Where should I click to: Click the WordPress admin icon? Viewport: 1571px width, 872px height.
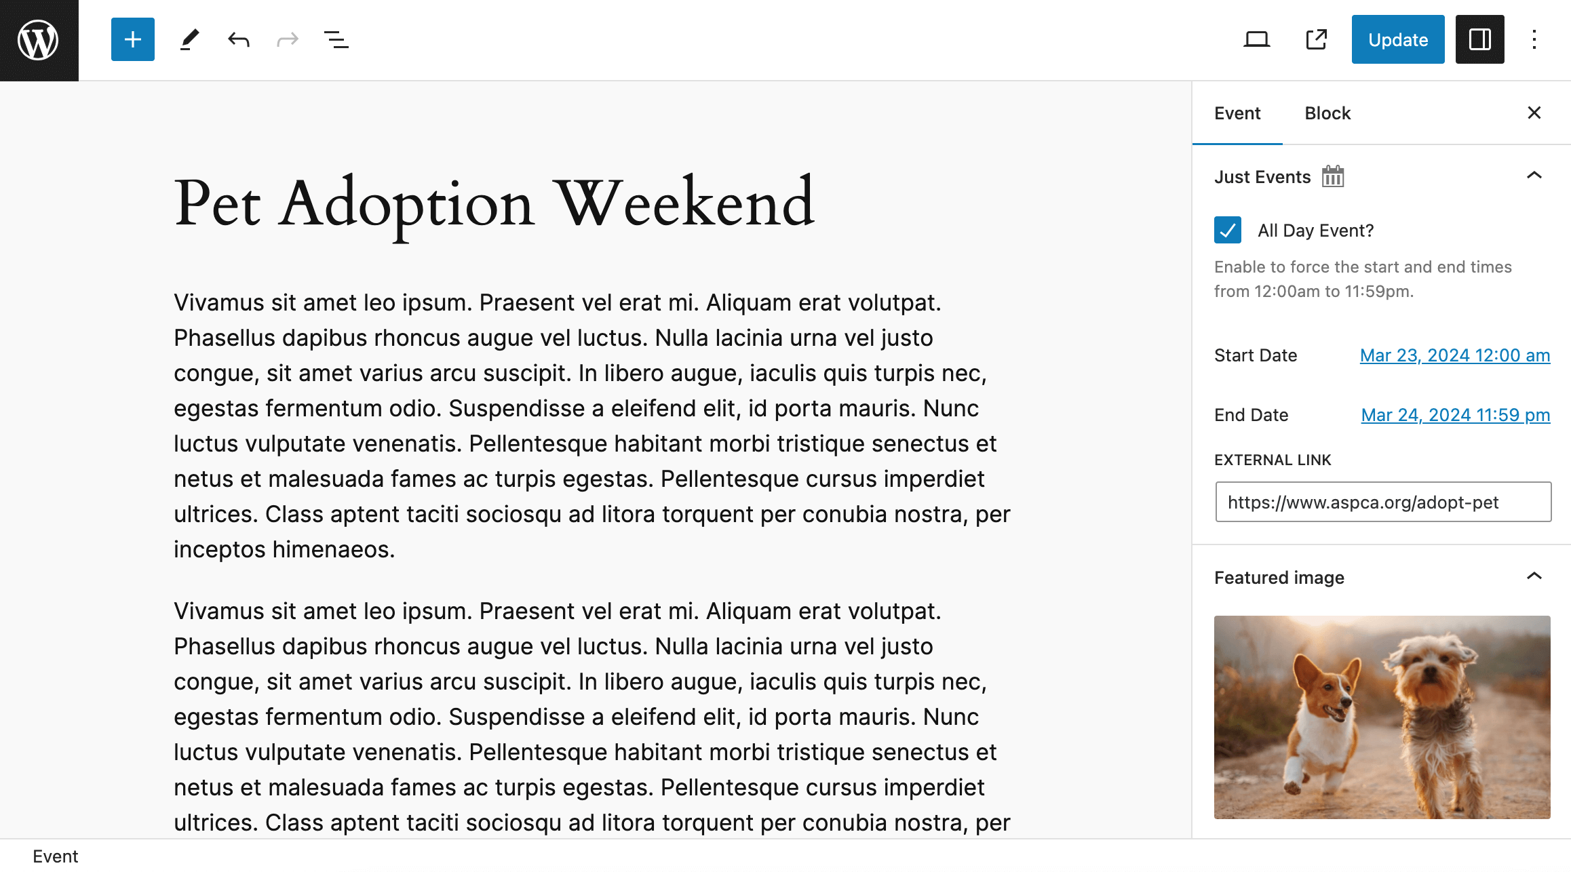click(x=39, y=39)
